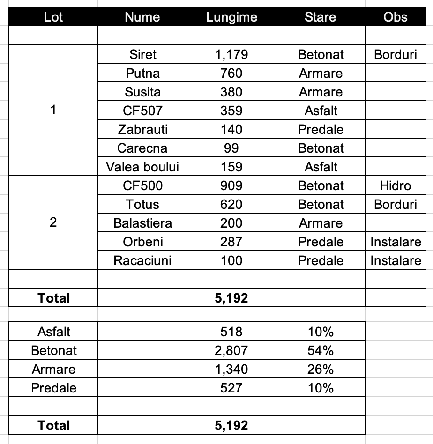
Task: Click the Lot column header
Action: point(53,17)
